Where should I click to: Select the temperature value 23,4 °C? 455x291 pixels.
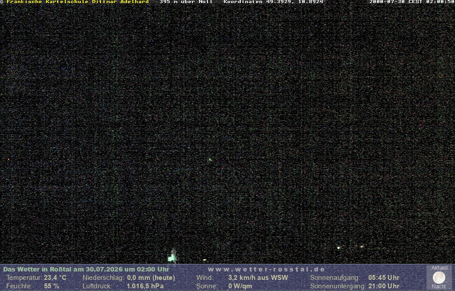coord(55,278)
